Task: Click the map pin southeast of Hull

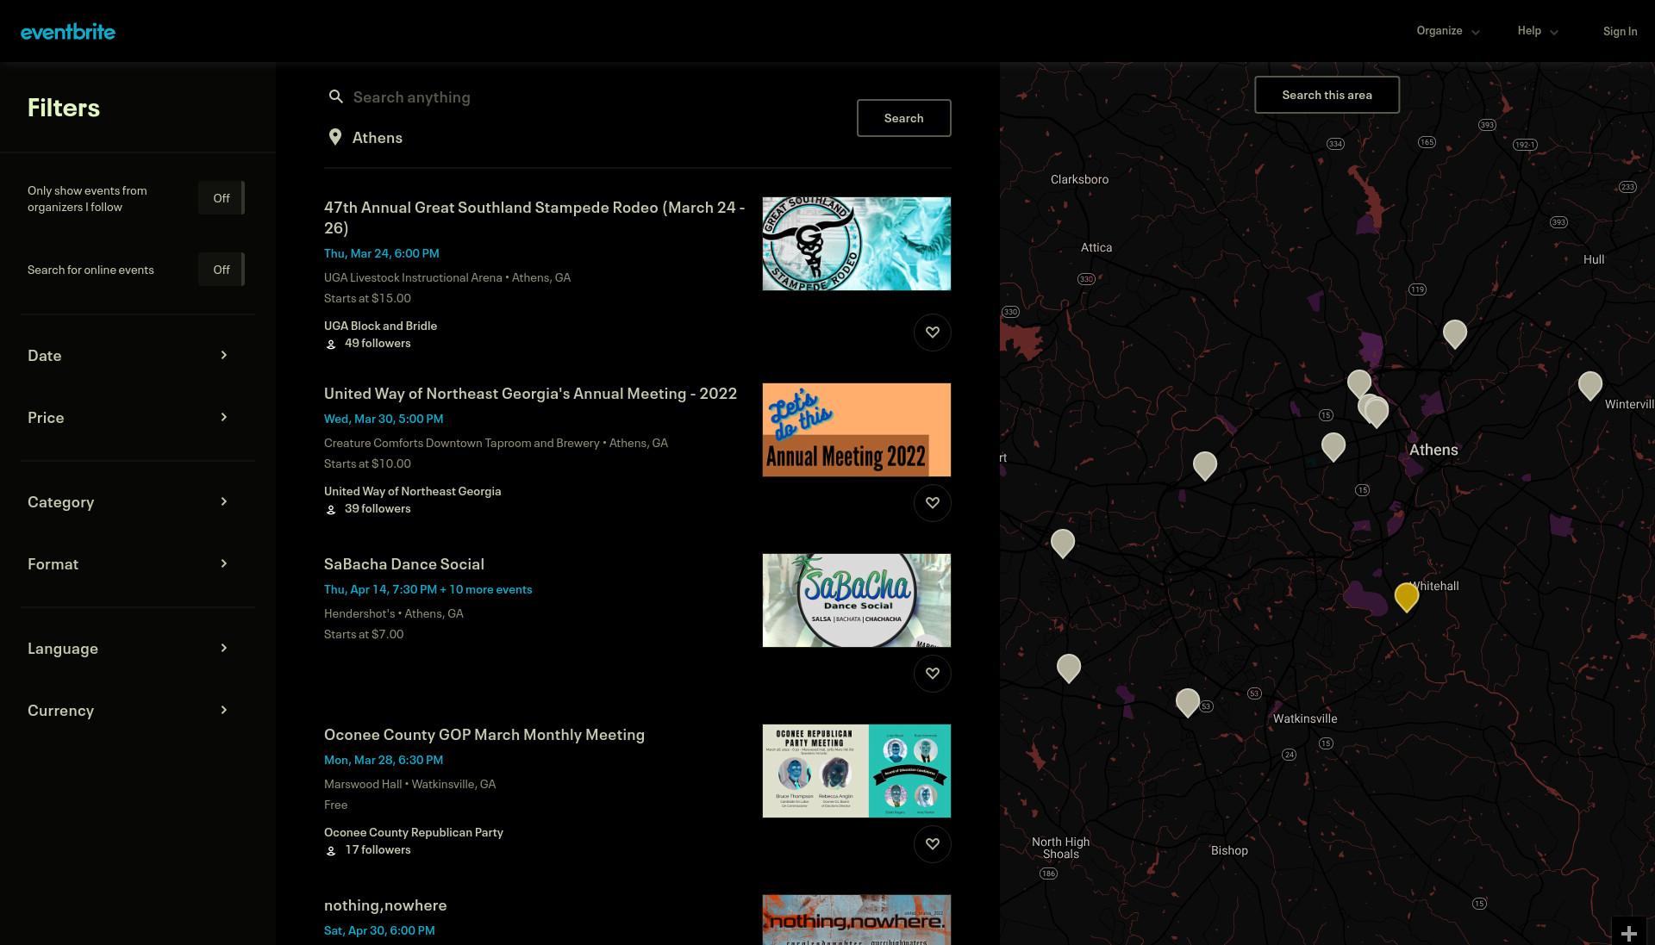Action: coord(1455,333)
